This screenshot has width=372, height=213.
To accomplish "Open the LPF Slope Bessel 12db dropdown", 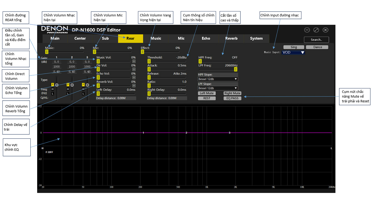I will point(218,88).
